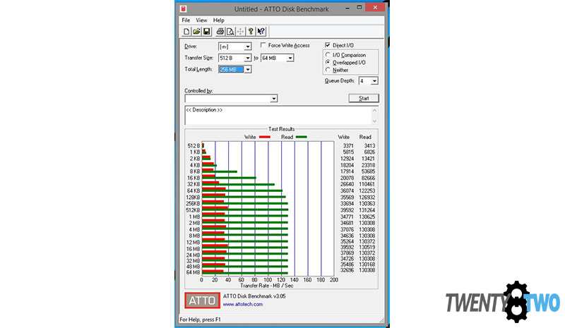
Task: Maximize the ATTO Disk Benchmark window
Action: point(359,8)
